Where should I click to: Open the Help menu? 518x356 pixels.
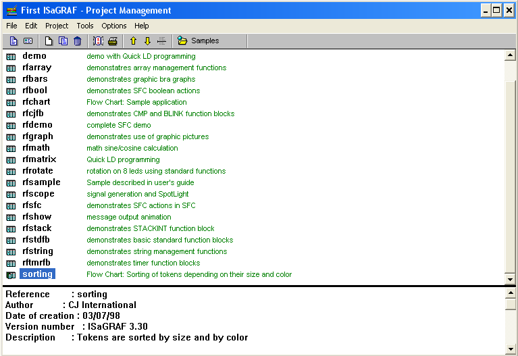141,26
